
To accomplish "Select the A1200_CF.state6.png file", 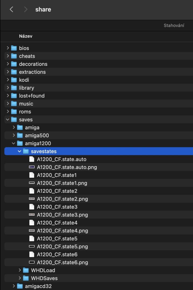I will coord(62,262).
